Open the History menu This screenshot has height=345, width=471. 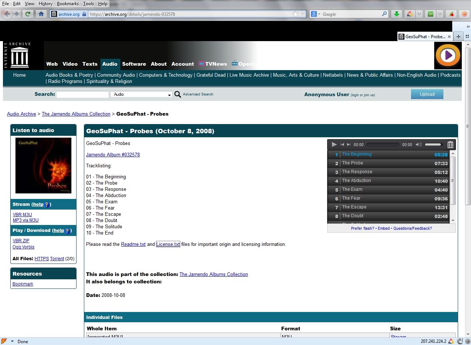click(45, 4)
